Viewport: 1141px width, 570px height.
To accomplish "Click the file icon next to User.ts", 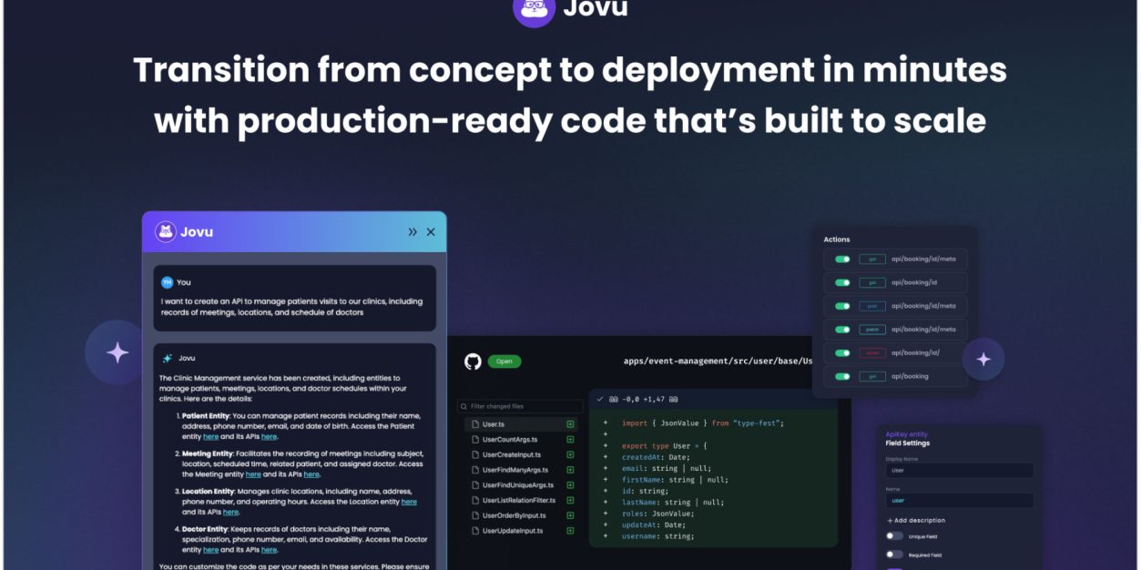I will point(475,424).
